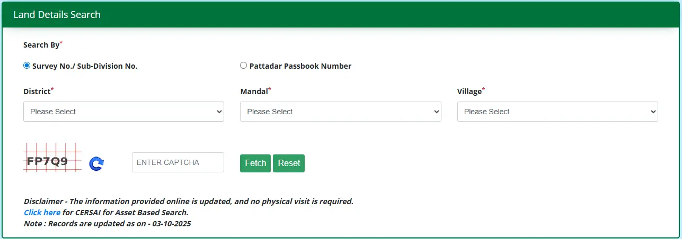Click the Disclaimer text line
This screenshot has width=682, height=239.
[188, 201]
